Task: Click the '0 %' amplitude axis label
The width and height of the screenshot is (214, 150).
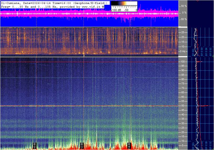Action: 184,13
